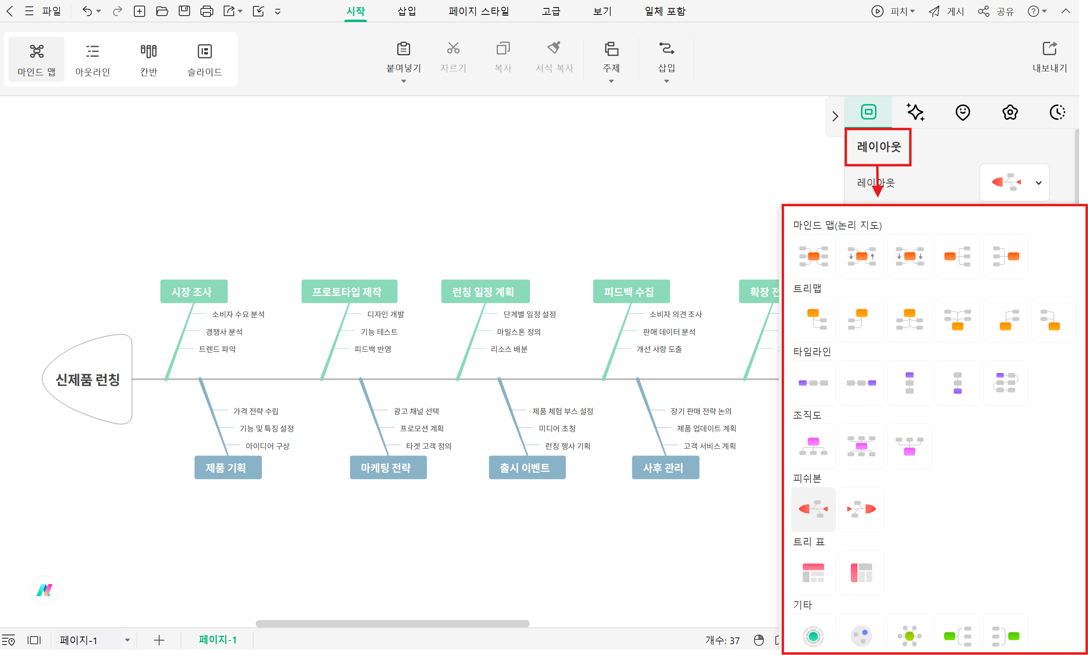Select the 삽입 ribbon tab

click(406, 11)
